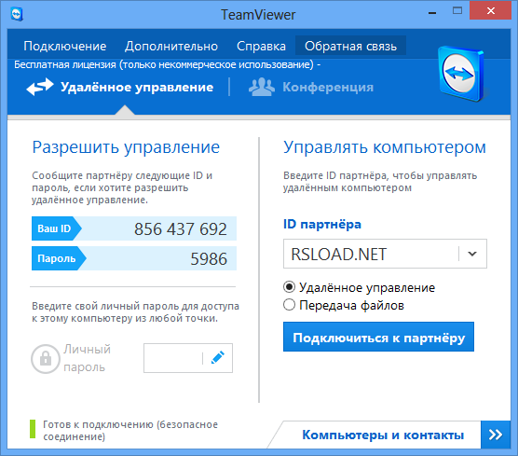Open Компьютеры и контакты panel

coord(383,435)
